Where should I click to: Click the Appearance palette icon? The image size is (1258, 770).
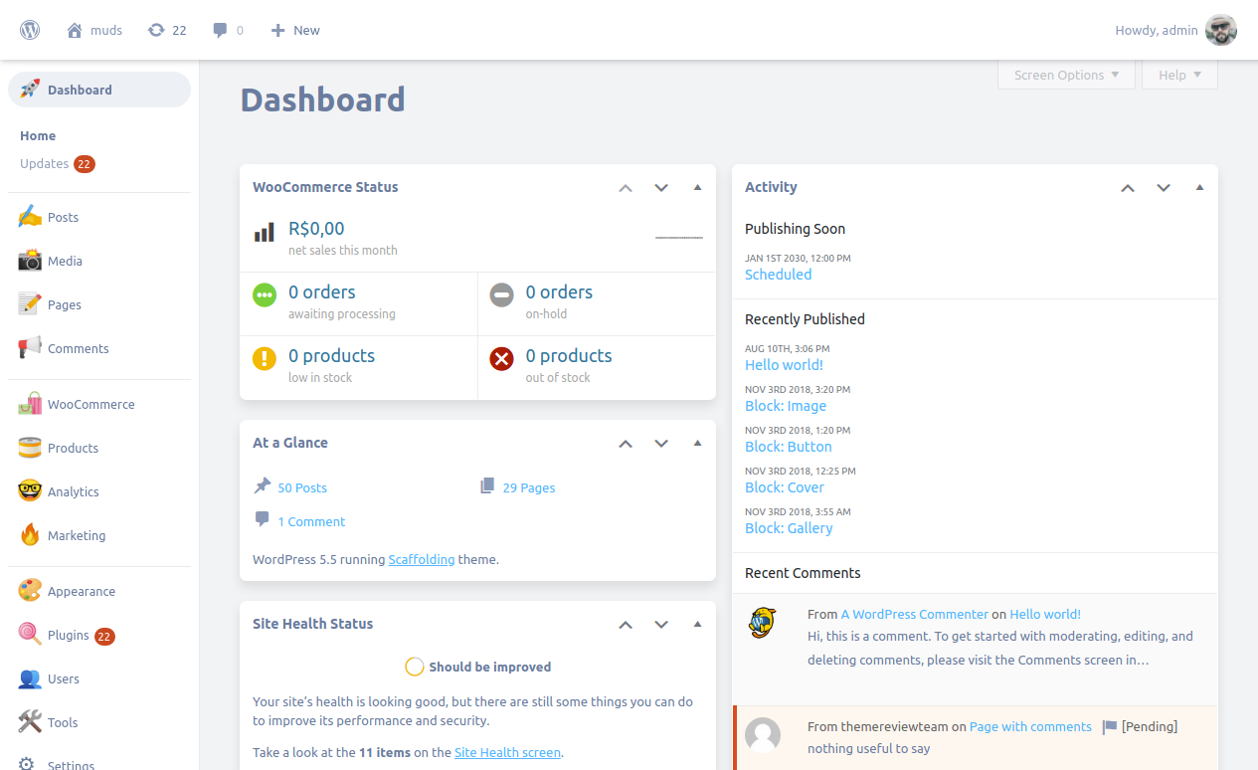[30, 591]
